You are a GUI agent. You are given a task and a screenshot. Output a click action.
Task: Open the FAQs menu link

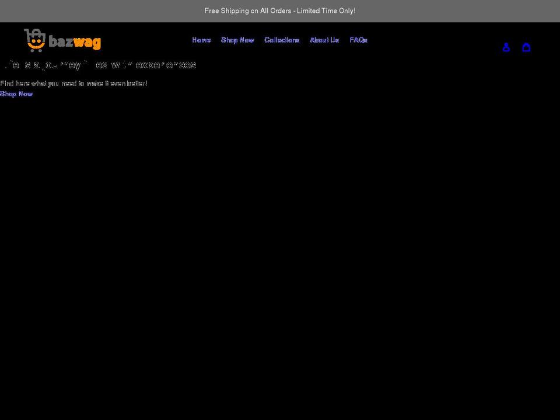point(359,40)
